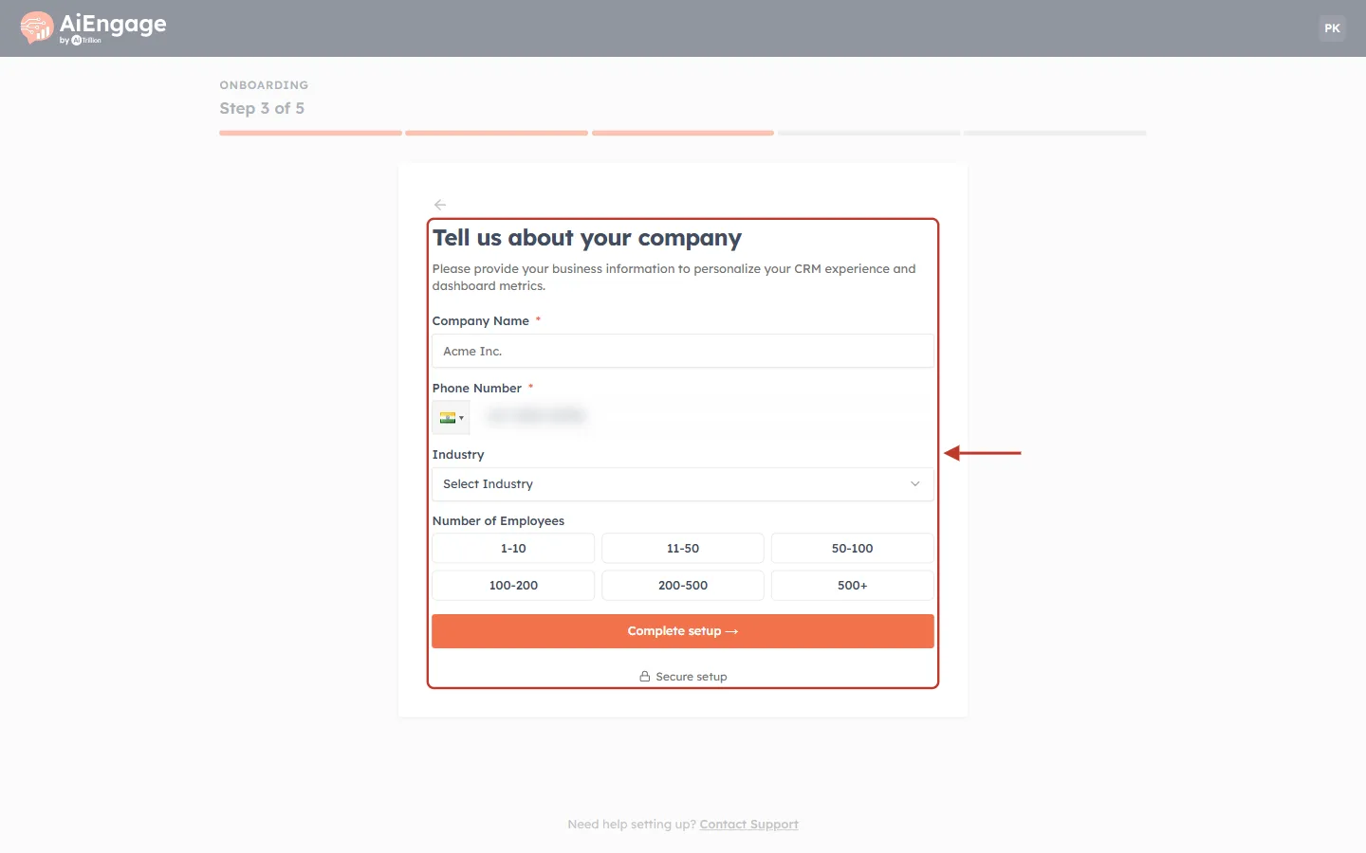The height and width of the screenshot is (853, 1366).
Task: Choose the 50-100 employees option
Action: [x=853, y=549]
